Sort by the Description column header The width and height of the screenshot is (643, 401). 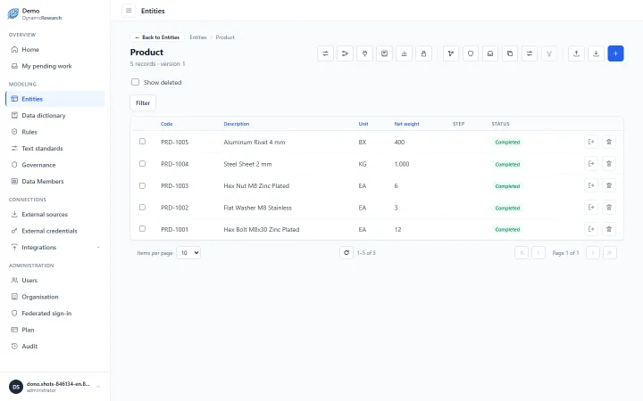click(x=236, y=124)
